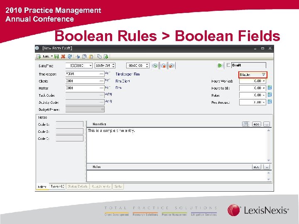This screenshot has width=299, height=224.
Task: Click the blue refresh arrows icon
Action: coord(70,56)
